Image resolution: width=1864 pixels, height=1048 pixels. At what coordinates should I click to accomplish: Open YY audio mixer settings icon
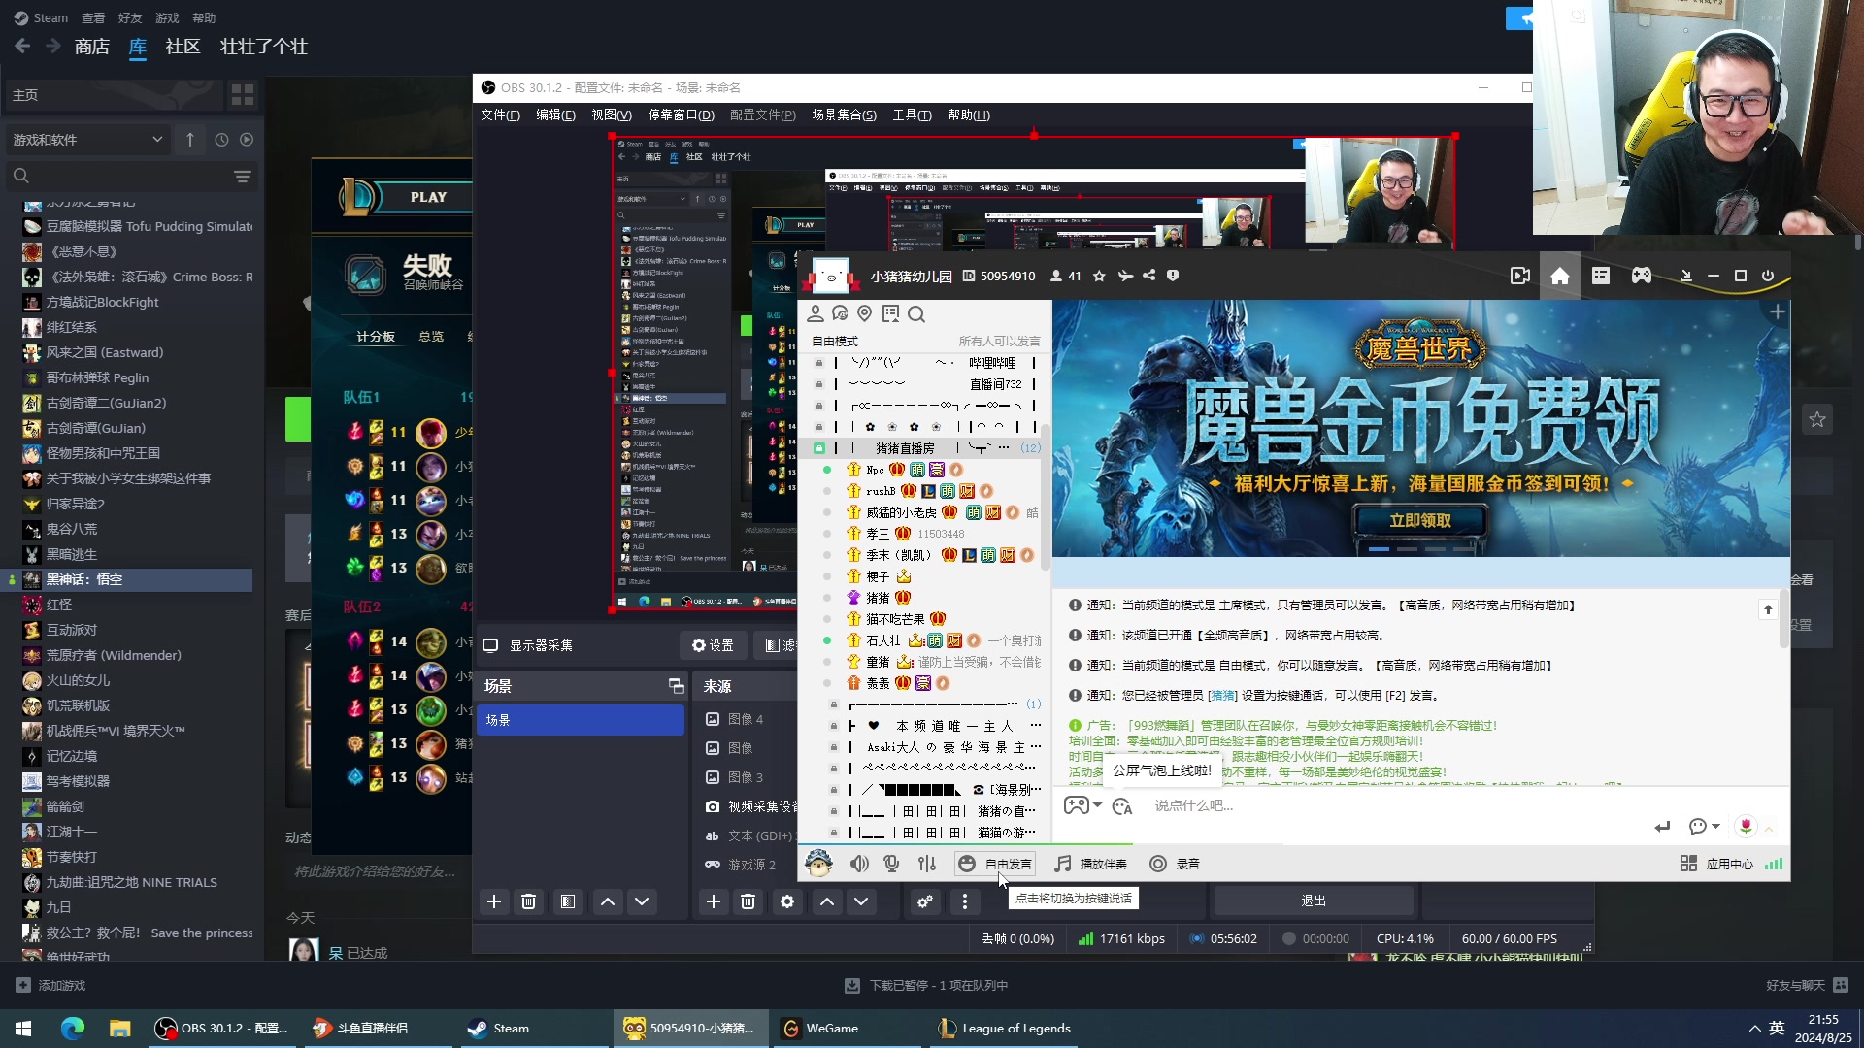tap(927, 864)
